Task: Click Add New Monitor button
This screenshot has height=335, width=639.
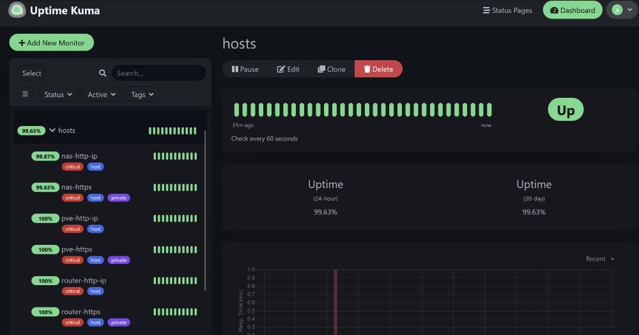Action: pyautogui.click(x=51, y=42)
